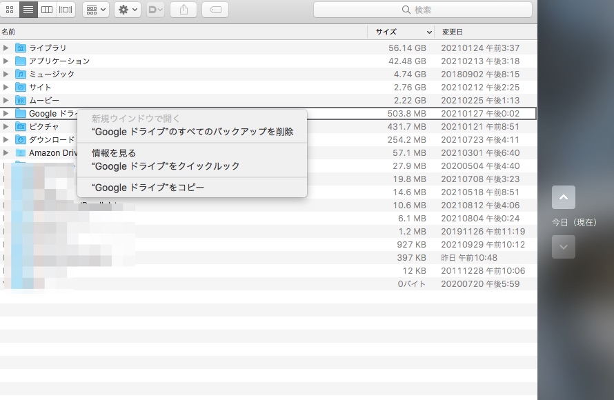
Task: Switch to column view
Action: [x=47, y=10]
